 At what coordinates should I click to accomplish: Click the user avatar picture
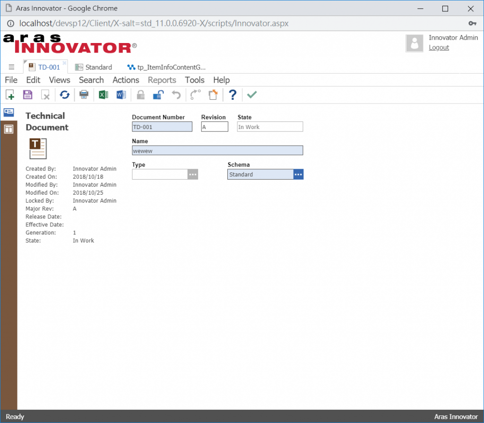click(414, 43)
